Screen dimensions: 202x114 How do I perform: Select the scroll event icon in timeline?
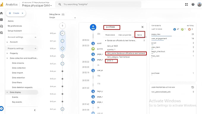click(93, 43)
